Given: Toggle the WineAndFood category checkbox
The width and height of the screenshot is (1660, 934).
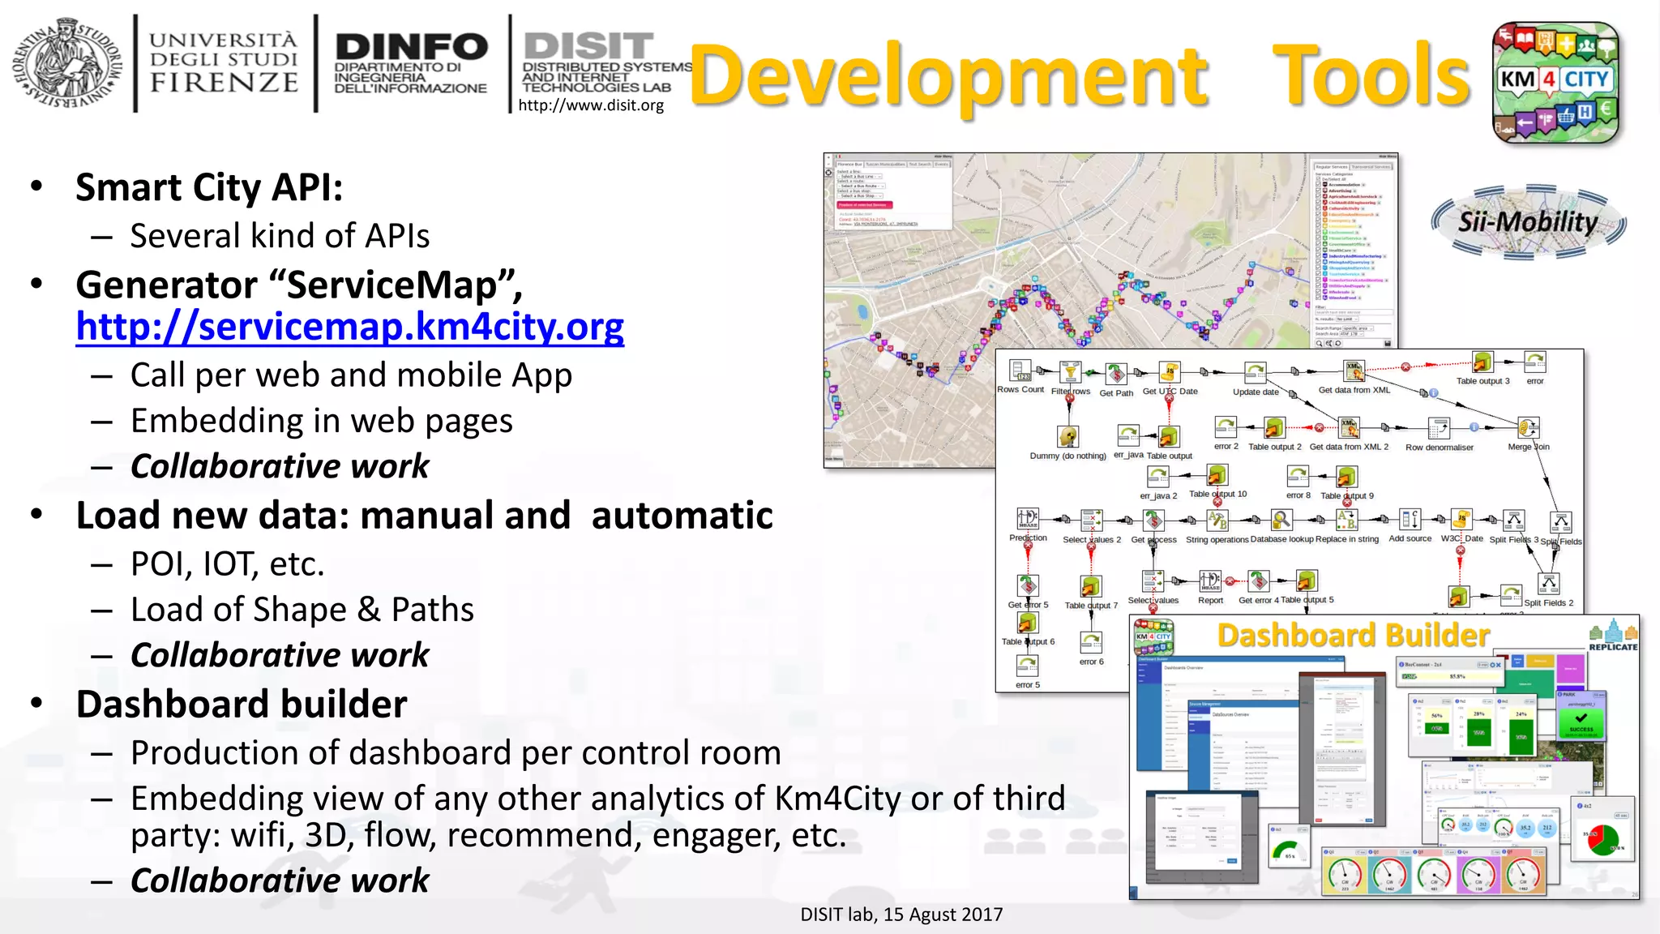Looking at the screenshot, I should coord(1318,298).
